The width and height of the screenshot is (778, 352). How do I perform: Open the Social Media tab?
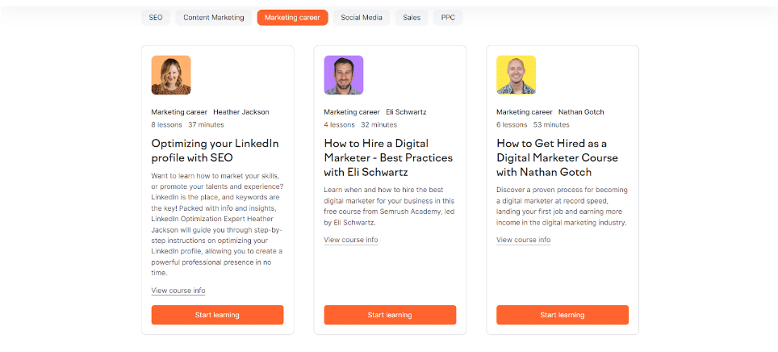pos(362,18)
